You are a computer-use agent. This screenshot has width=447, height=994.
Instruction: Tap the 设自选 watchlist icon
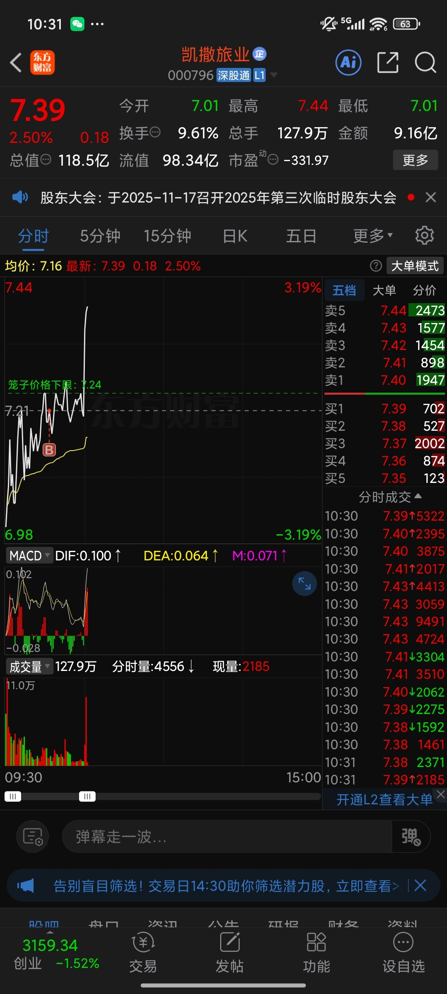(404, 953)
